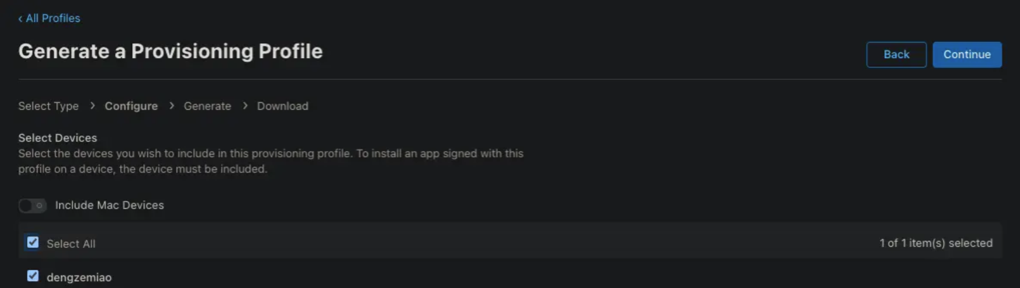Screen dimensions: 1020x288
Task: Uncheck the Select All checkbox
Action: coord(33,243)
